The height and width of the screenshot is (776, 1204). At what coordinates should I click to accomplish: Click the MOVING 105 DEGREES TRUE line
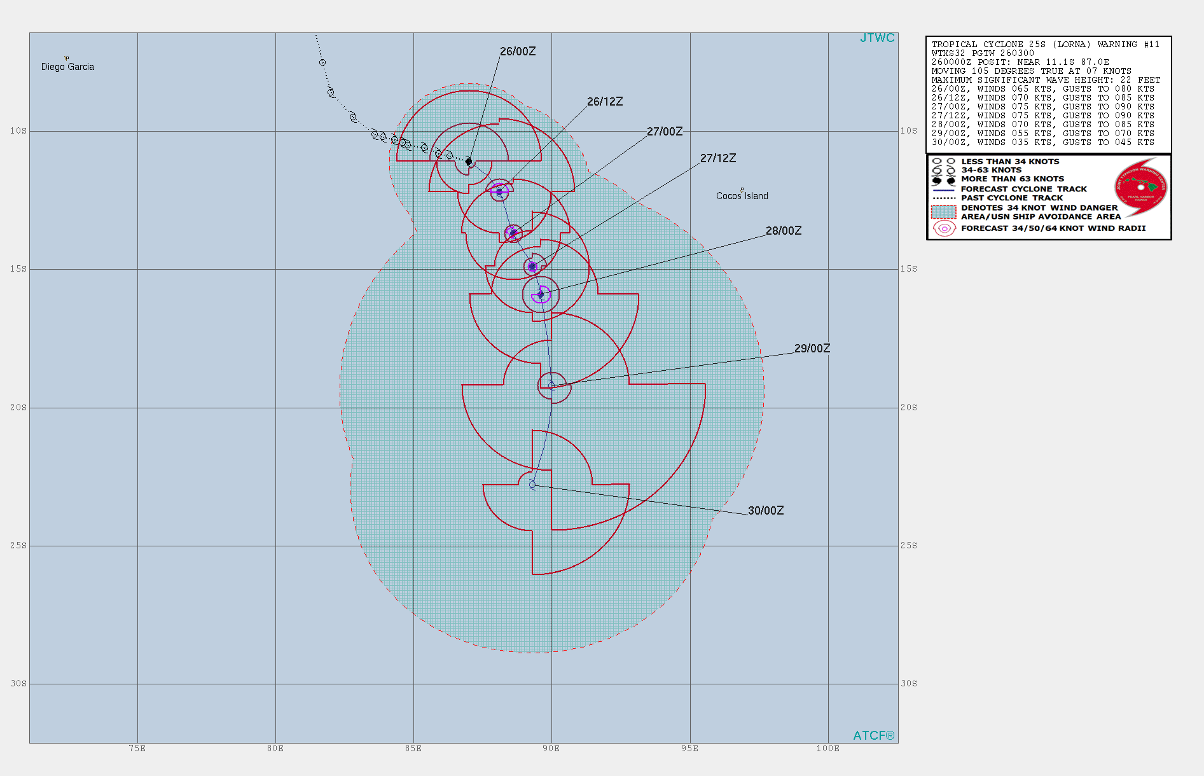1032,71
